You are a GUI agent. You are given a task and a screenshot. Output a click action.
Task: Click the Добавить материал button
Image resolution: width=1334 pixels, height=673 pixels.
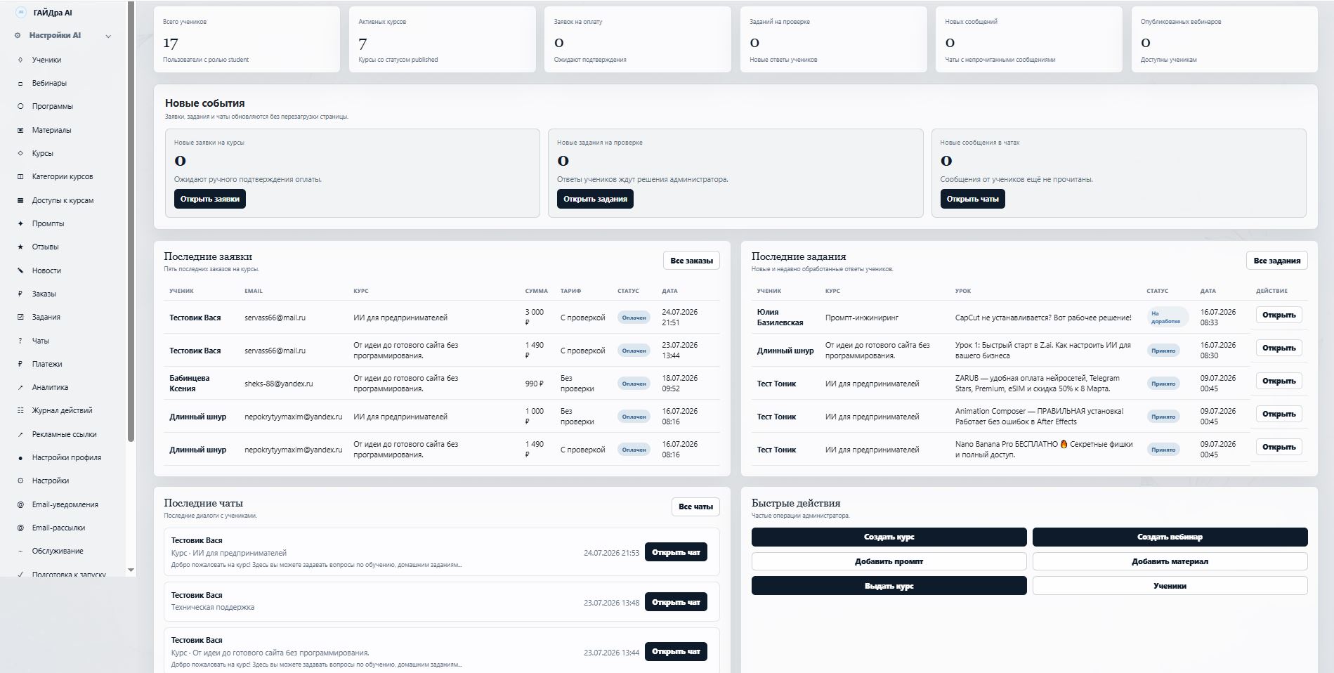click(1170, 561)
